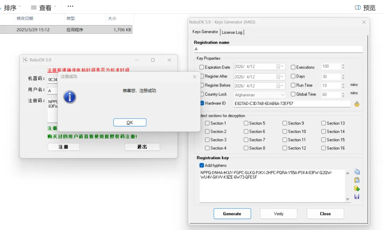Switch to the License Log tab
383x230 pixels.
(232, 32)
